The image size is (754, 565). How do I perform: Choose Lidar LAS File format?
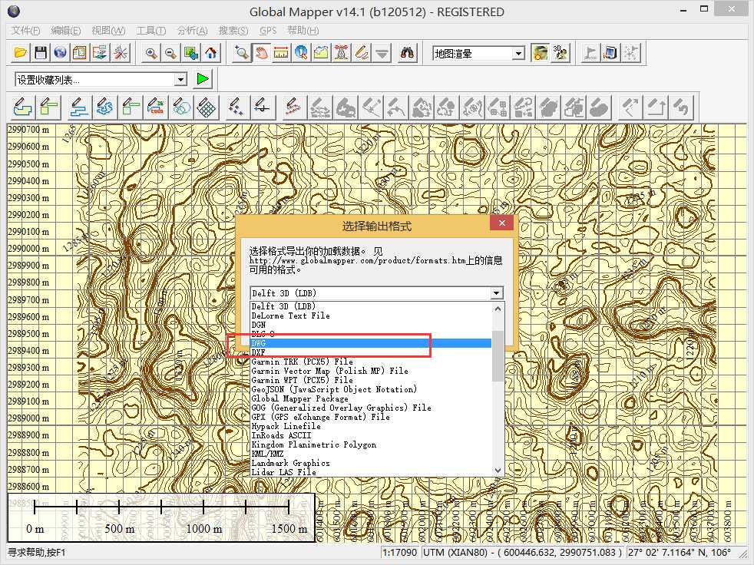(371, 472)
